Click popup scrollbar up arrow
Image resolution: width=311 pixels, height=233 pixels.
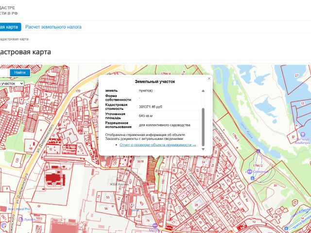203,91
